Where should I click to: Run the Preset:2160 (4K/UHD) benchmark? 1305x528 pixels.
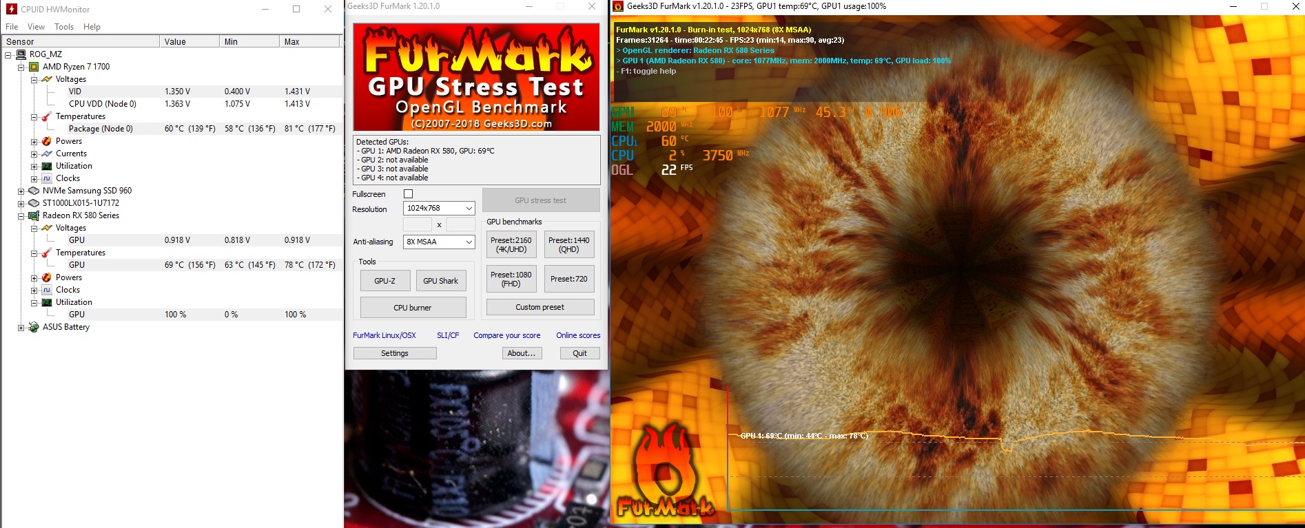pos(511,244)
